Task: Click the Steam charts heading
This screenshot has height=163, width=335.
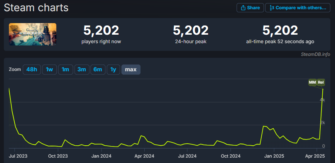Action: (36, 8)
